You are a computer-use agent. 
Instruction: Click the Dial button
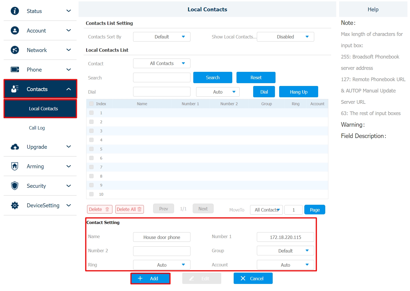click(x=264, y=92)
